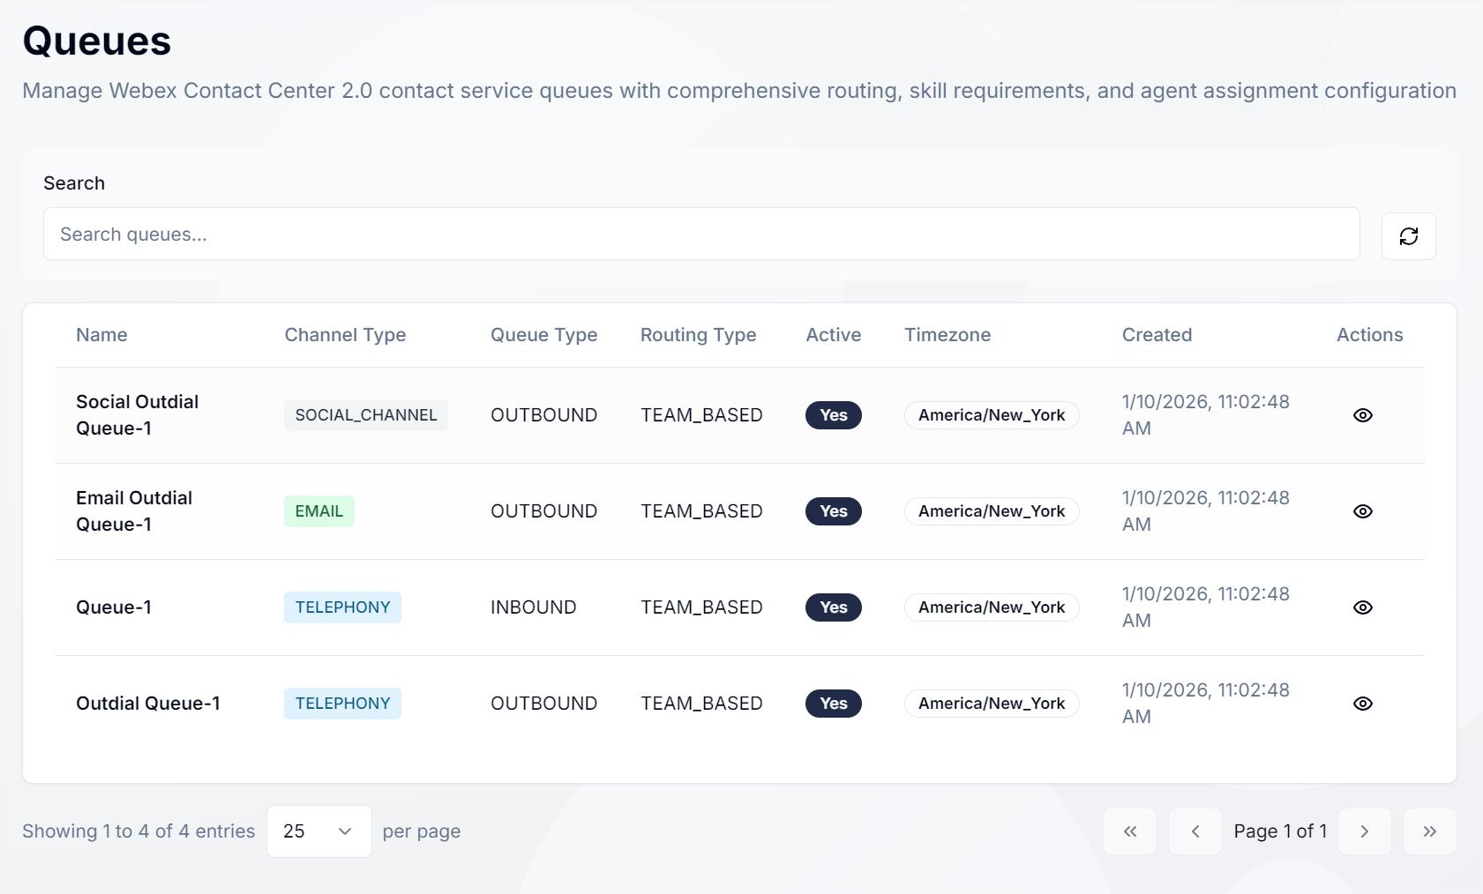Jump to last page using double-chevron icon

[1428, 831]
